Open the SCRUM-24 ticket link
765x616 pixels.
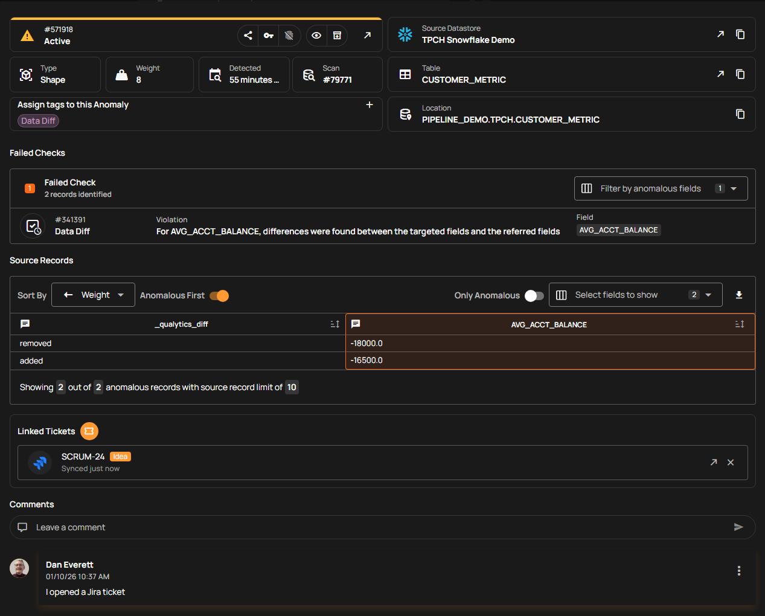[x=713, y=462]
